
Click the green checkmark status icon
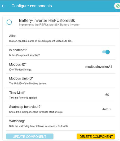pos(118,6)
